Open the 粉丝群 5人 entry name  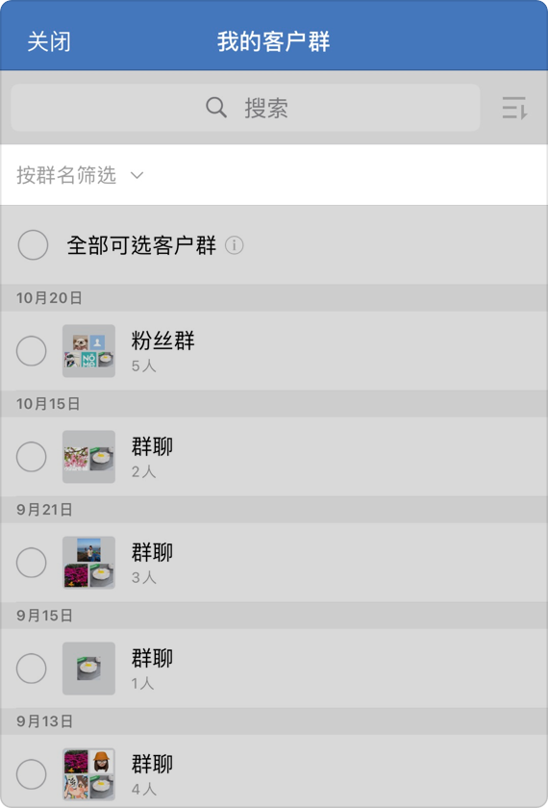coord(162,341)
